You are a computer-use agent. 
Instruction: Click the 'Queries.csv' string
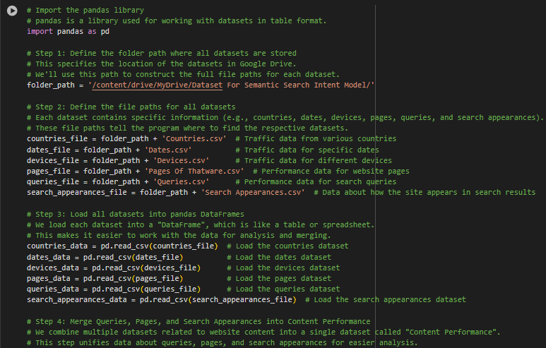(181, 181)
